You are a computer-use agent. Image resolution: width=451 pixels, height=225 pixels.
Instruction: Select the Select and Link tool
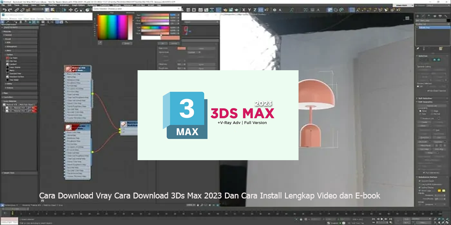(x=17, y=10)
